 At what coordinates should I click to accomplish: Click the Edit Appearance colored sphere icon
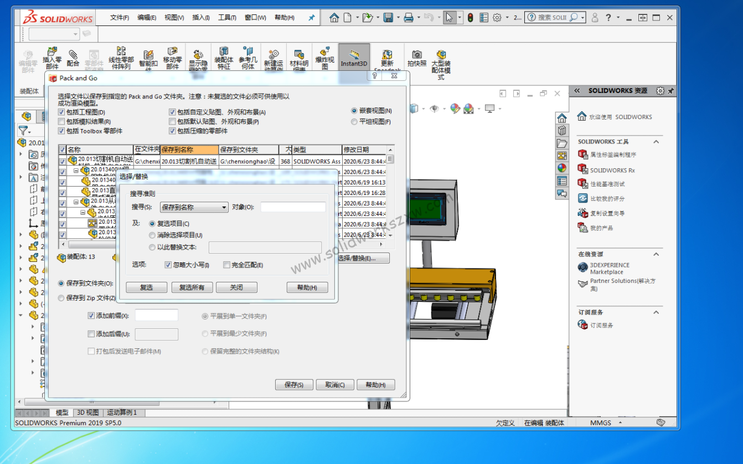pos(455,108)
